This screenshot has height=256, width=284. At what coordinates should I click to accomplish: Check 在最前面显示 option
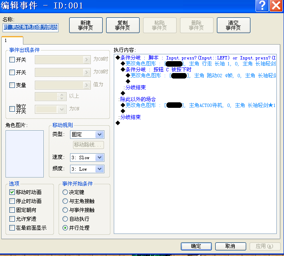[12, 228]
